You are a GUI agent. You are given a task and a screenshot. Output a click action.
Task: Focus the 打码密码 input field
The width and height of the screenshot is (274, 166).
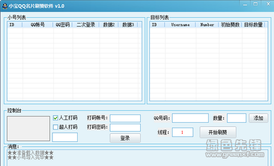tap(125, 127)
